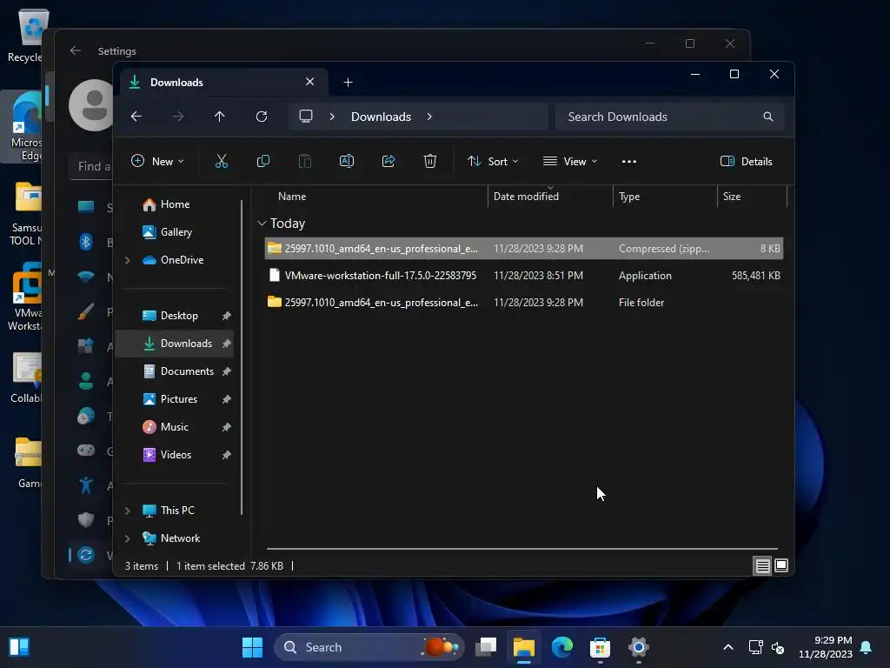Open notification bell in system tray
The image size is (890, 668).
867,647
